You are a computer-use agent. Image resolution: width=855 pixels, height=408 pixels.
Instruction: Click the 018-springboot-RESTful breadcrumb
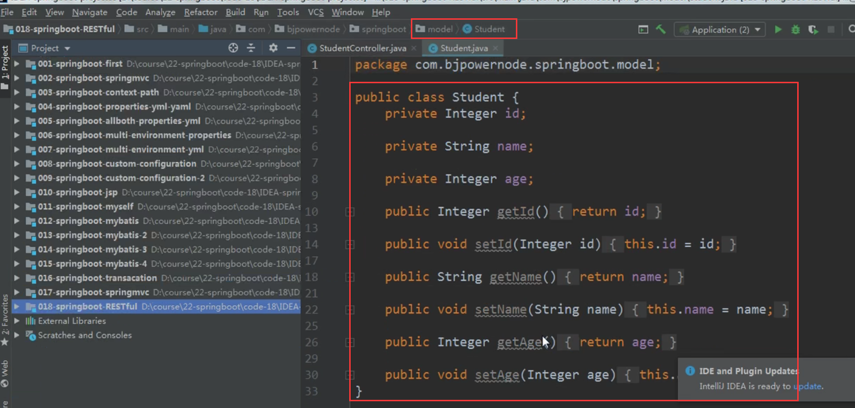point(59,29)
